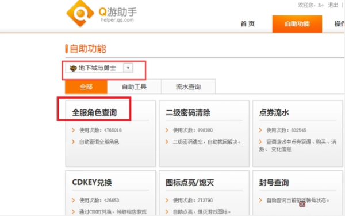This screenshot has height=216, width=345.
Task: Click the text 二级密码遗忘，自助找回解决
Action: pyautogui.click(x=206, y=142)
